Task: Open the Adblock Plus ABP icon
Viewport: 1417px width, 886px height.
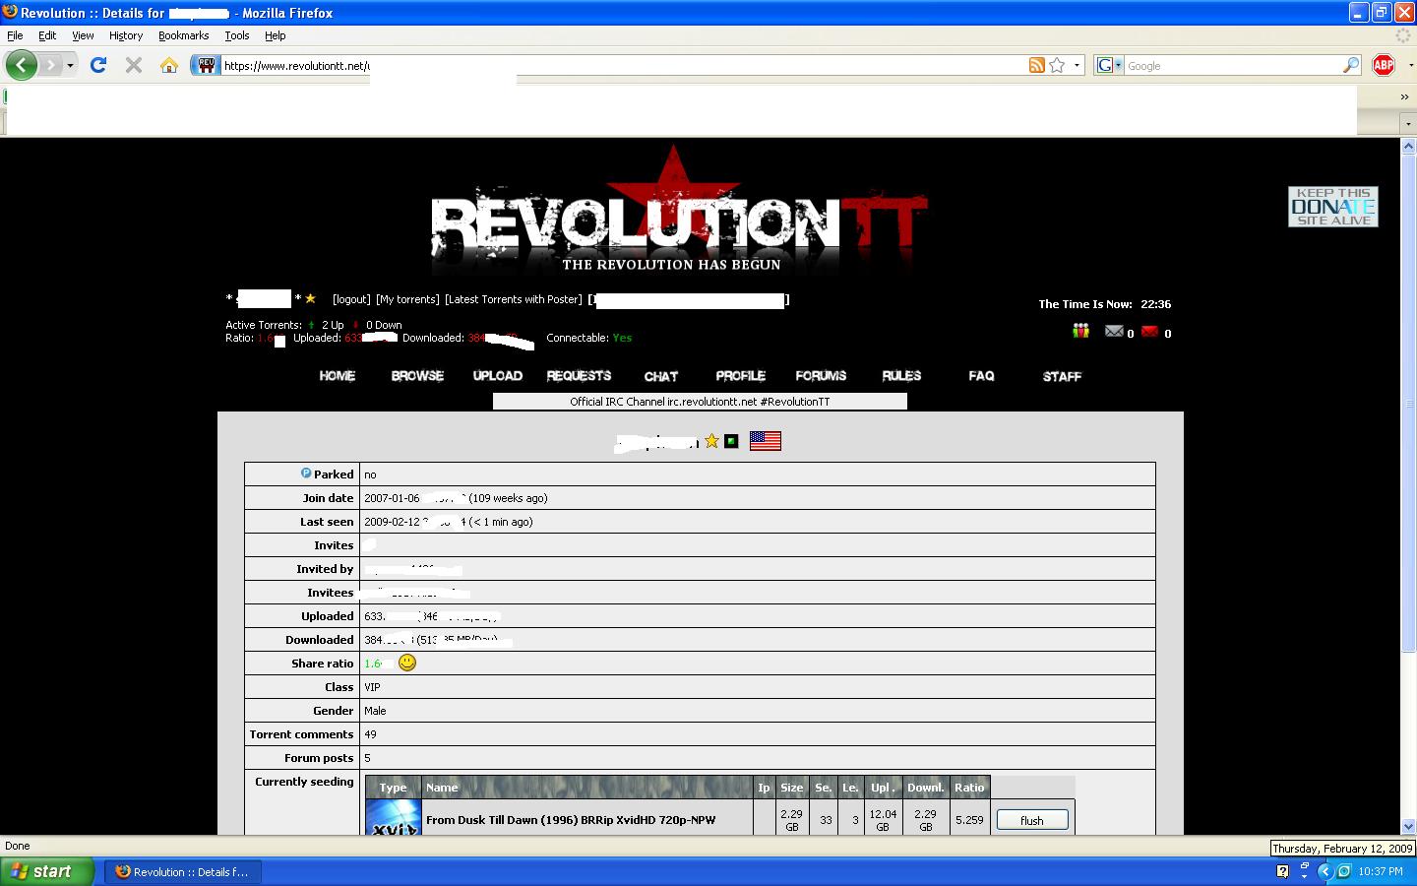Action: [x=1384, y=65]
